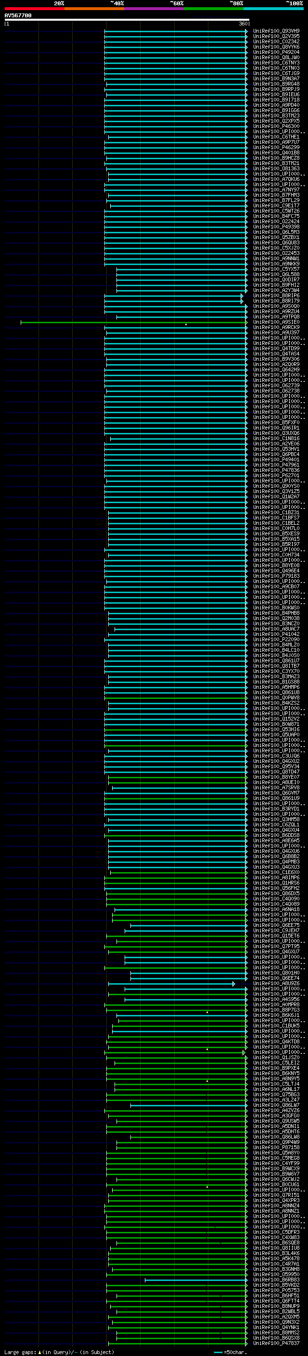Click the red ~20% identity legend bar

pos(34,9)
